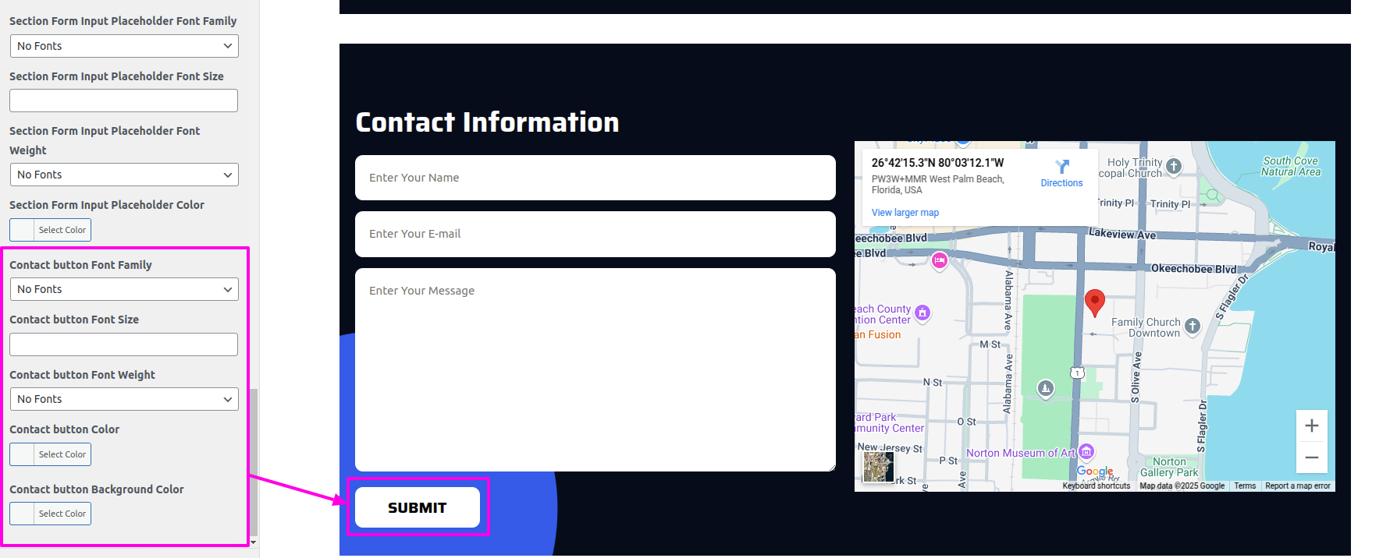Image resolution: width=1397 pixels, height=558 pixels.
Task: Click the PW3W+MMR West Palm Beach address
Action: tap(937, 185)
